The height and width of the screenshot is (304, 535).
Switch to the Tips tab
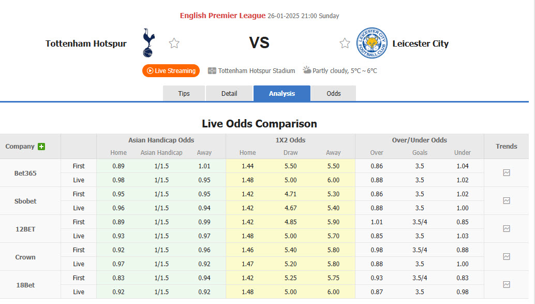(184, 93)
